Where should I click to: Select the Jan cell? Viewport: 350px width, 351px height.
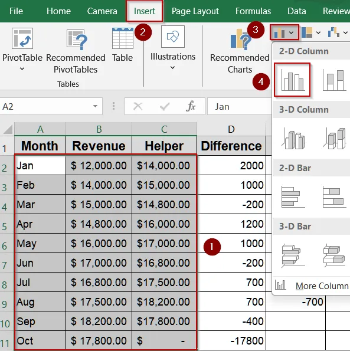(40, 165)
